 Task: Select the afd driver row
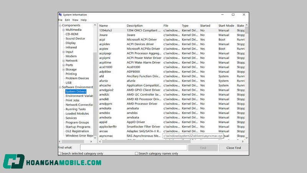[172, 76]
